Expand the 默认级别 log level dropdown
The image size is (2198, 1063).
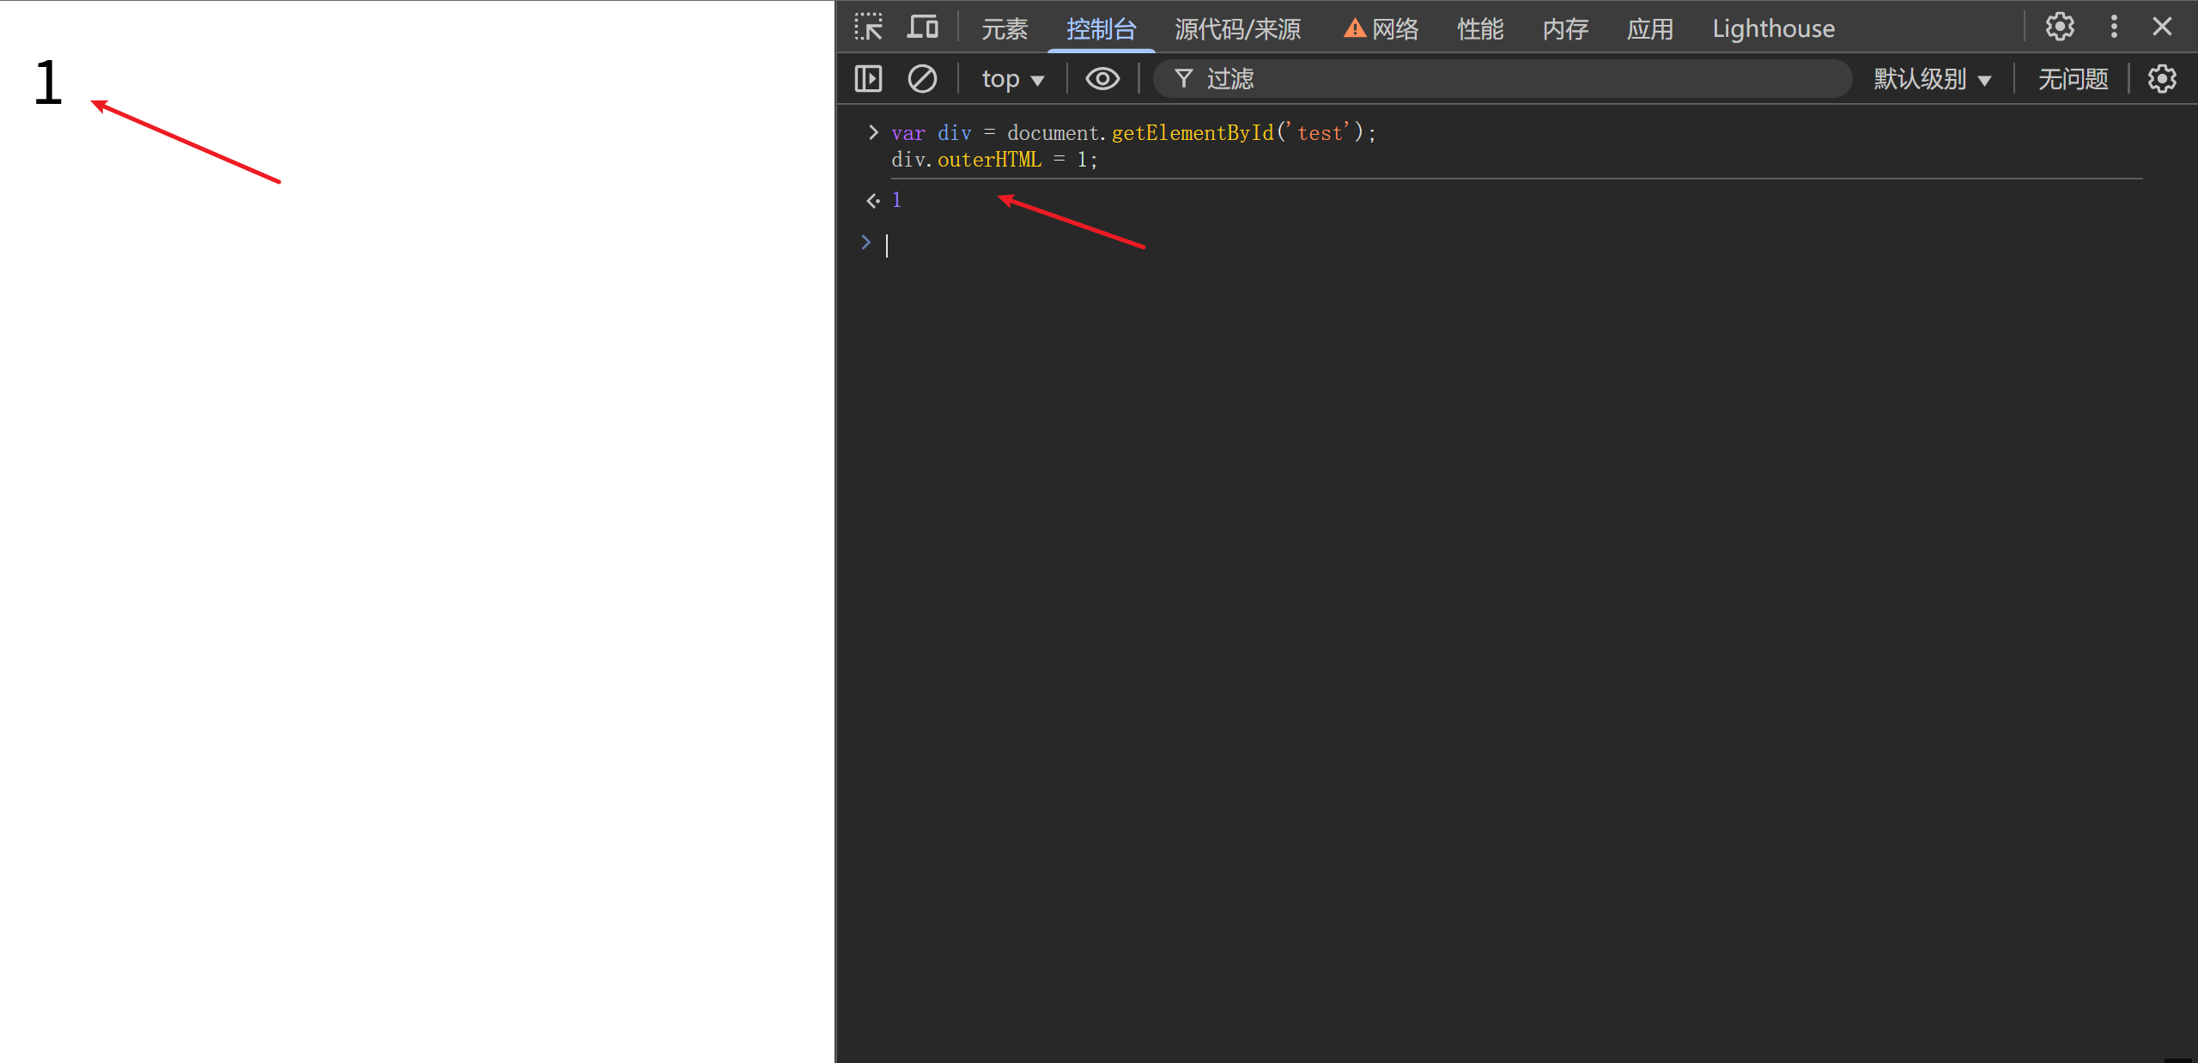pyautogui.click(x=1932, y=79)
